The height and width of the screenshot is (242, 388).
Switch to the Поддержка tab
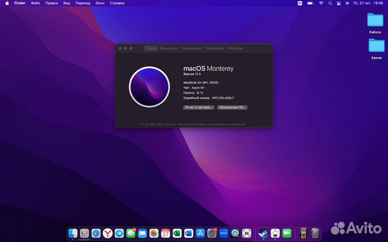214,48
